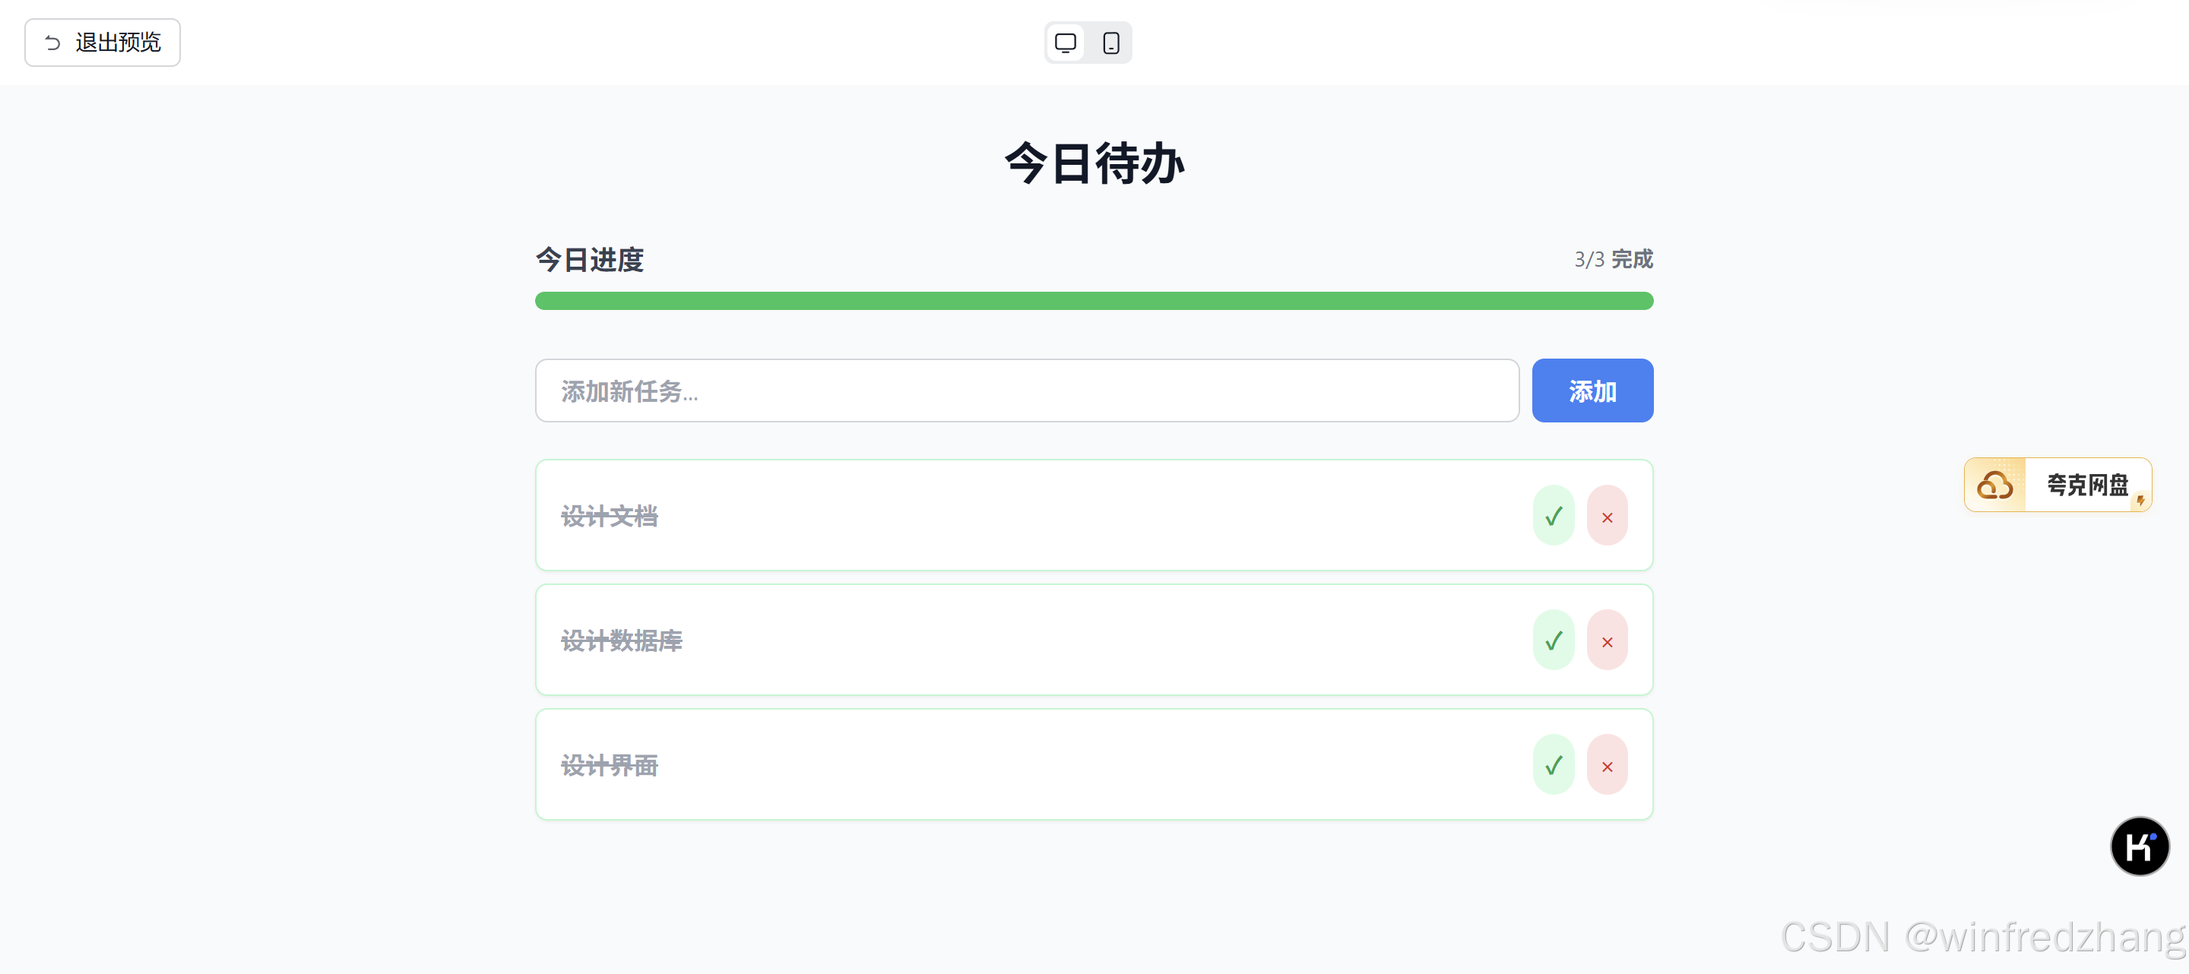Click the 退出预览 exit preview button
Viewport: 2189px width, 974px height.
click(x=102, y=43)
